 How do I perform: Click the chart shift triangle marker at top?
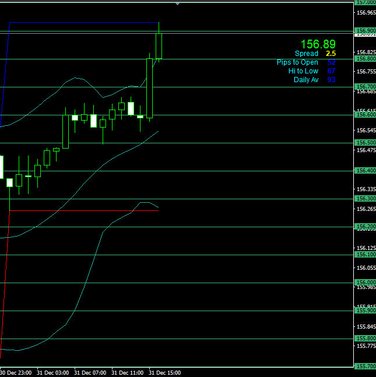[x=177, y=4]
